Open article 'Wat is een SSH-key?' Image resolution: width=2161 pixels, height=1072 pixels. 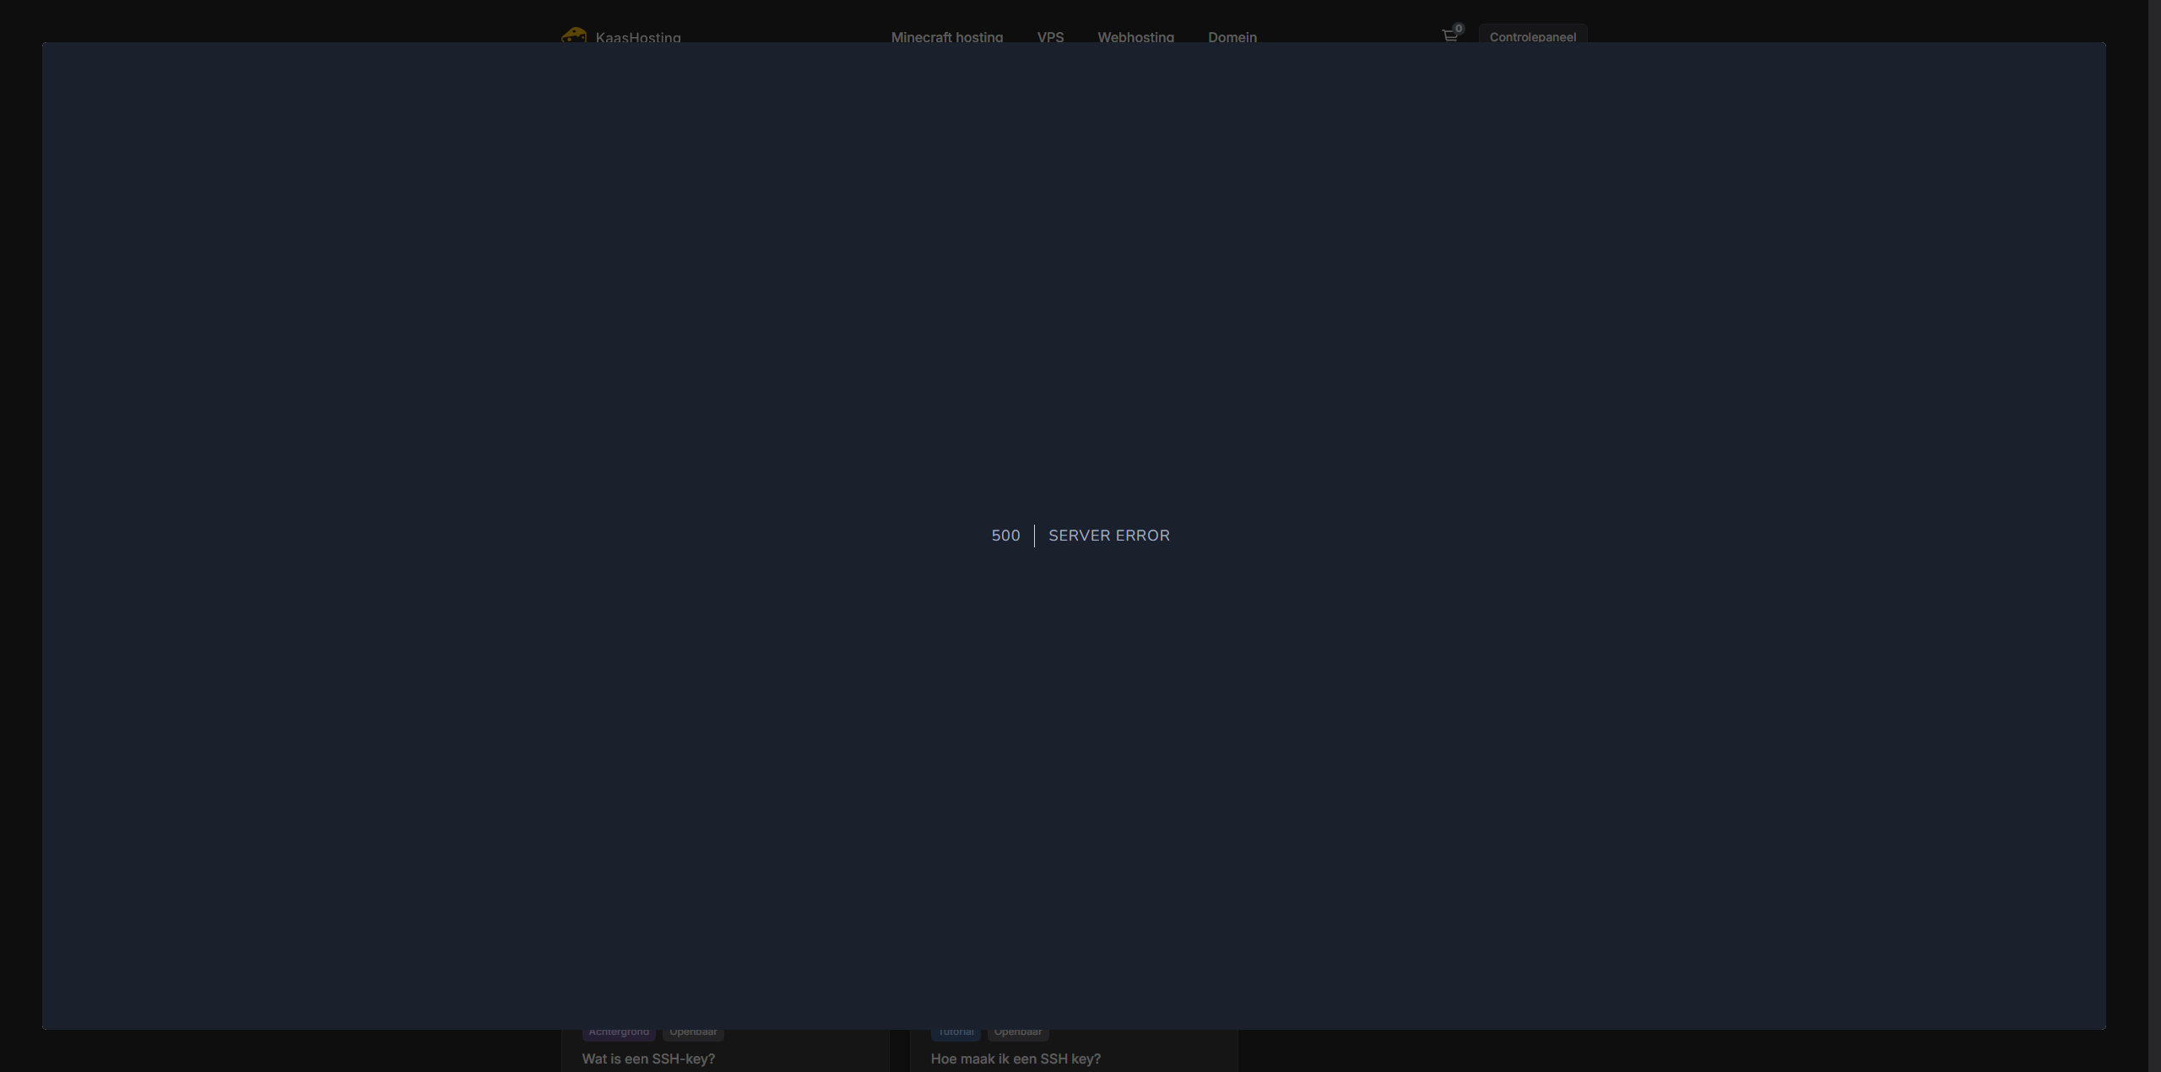(647, 1059)
